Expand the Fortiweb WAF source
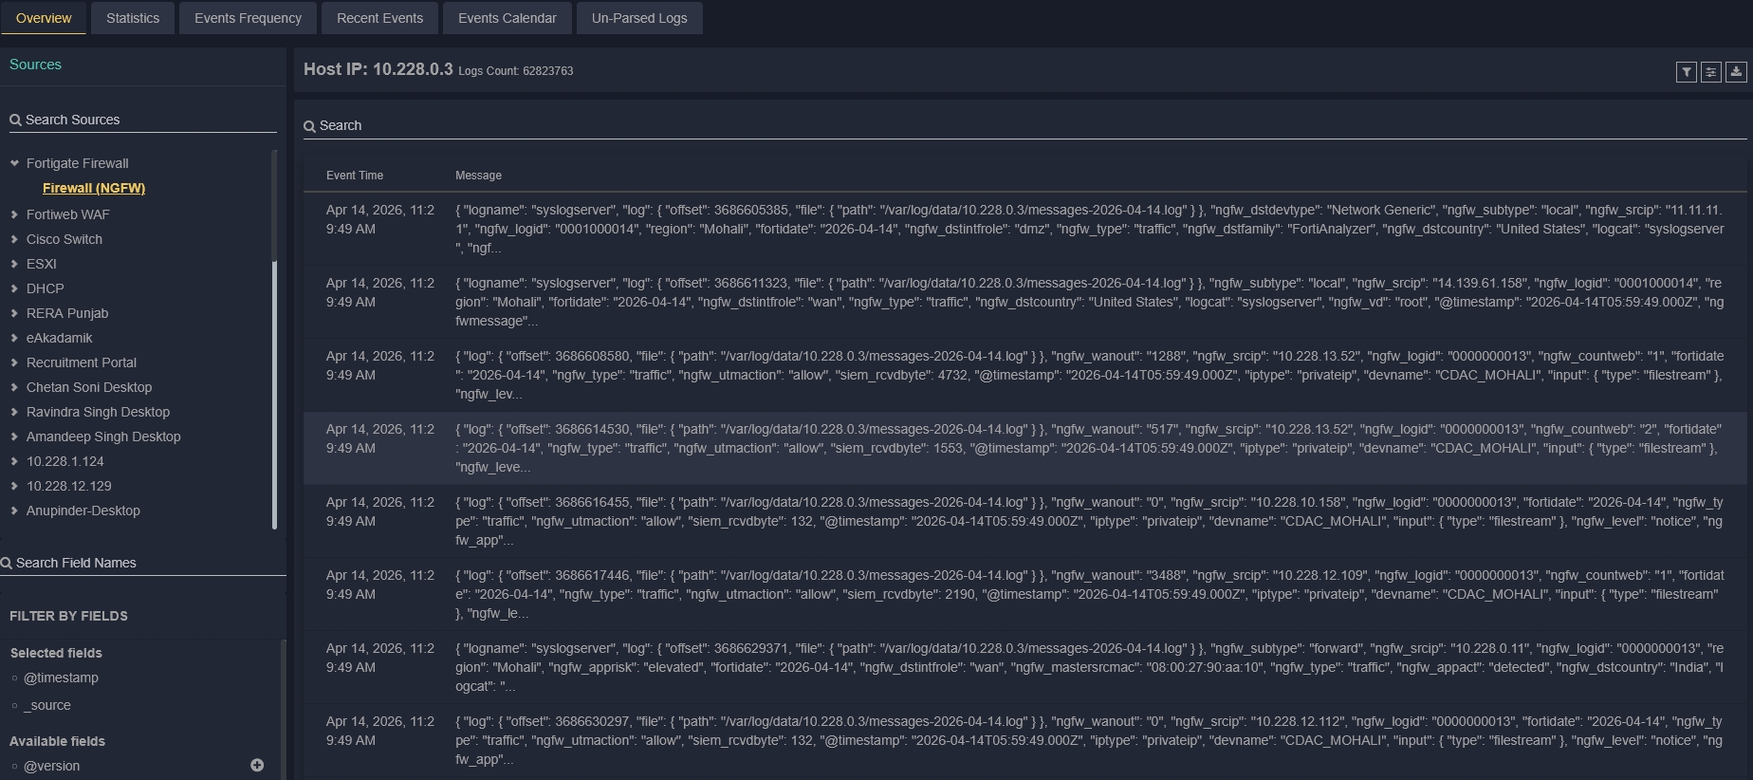1753x780 pixels. [14, 214]
